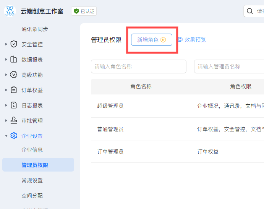The width and height of the screenshot is (264, 209).
Task: Click the 审批管理 stamp icon
Action: click(x=14, y=121)
